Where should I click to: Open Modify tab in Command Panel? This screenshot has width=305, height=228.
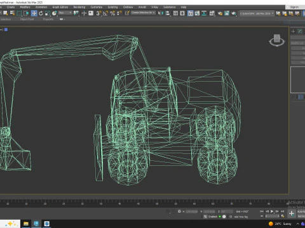click(300, 31)
